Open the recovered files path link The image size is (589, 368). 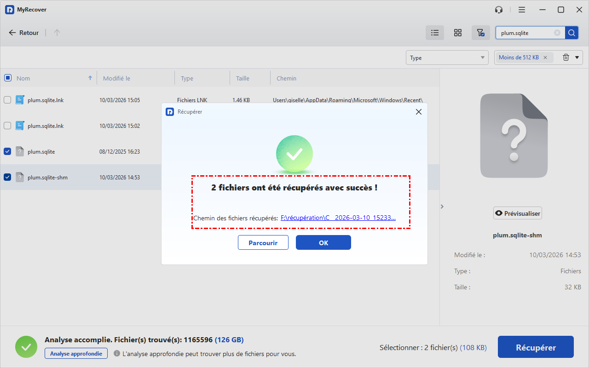338,218
